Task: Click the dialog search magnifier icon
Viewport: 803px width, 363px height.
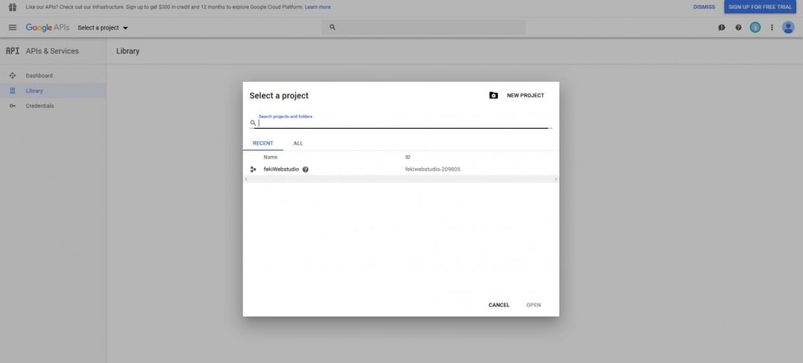Action: [x=253, y=123]
